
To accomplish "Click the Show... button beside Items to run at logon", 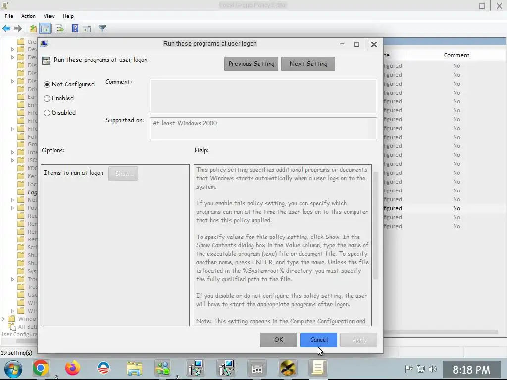I will click(123, 174).
